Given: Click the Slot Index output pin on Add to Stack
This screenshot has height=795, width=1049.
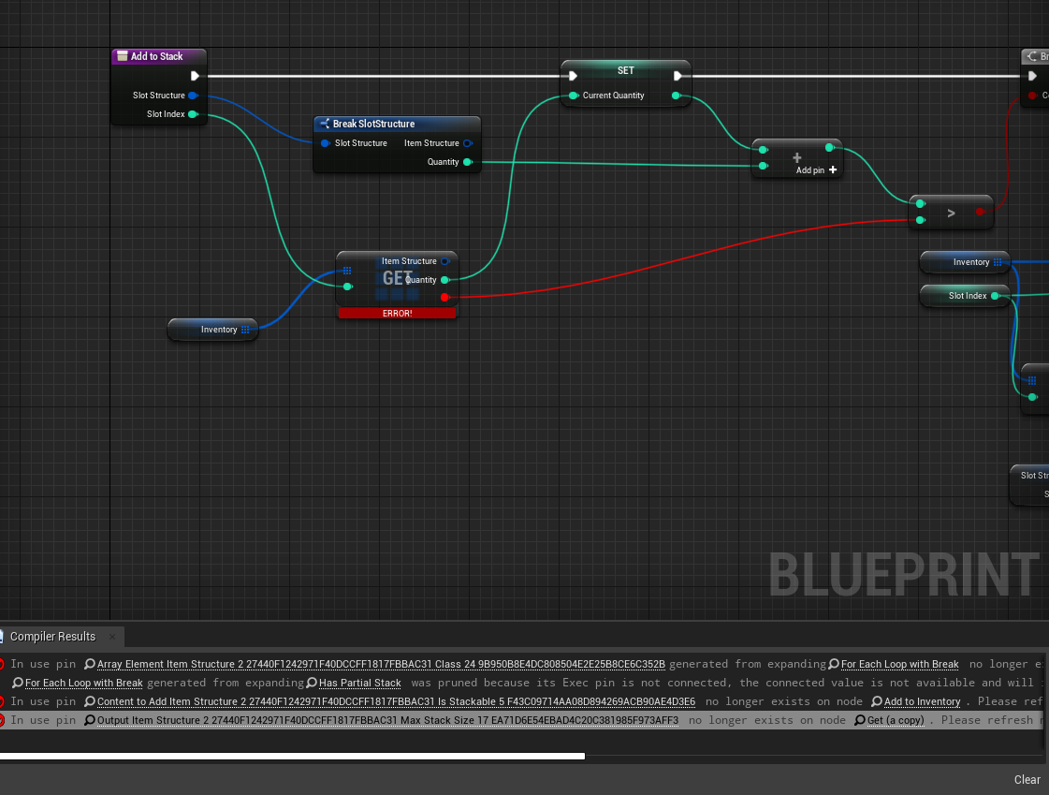Looking at the screenshot, I should [193, 113].
